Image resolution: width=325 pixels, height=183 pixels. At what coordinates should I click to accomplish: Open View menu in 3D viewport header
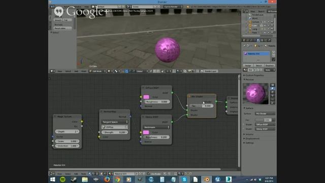[x=60, y=71]
